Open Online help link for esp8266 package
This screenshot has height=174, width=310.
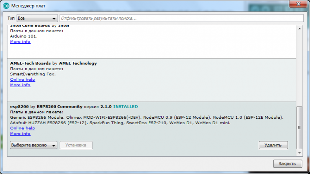[23, 128]
